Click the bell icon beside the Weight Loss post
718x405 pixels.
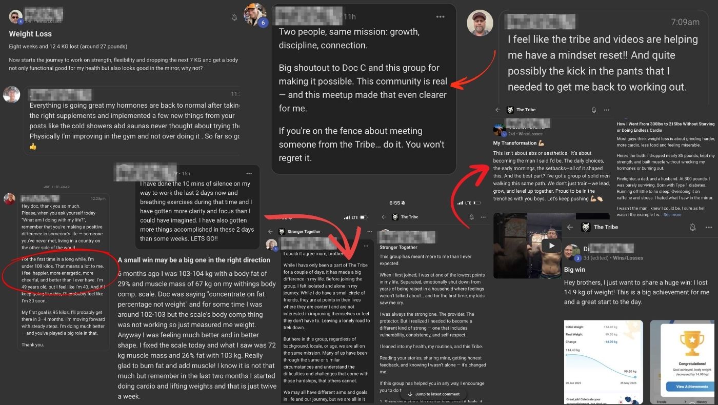click(x=234, y=17)
